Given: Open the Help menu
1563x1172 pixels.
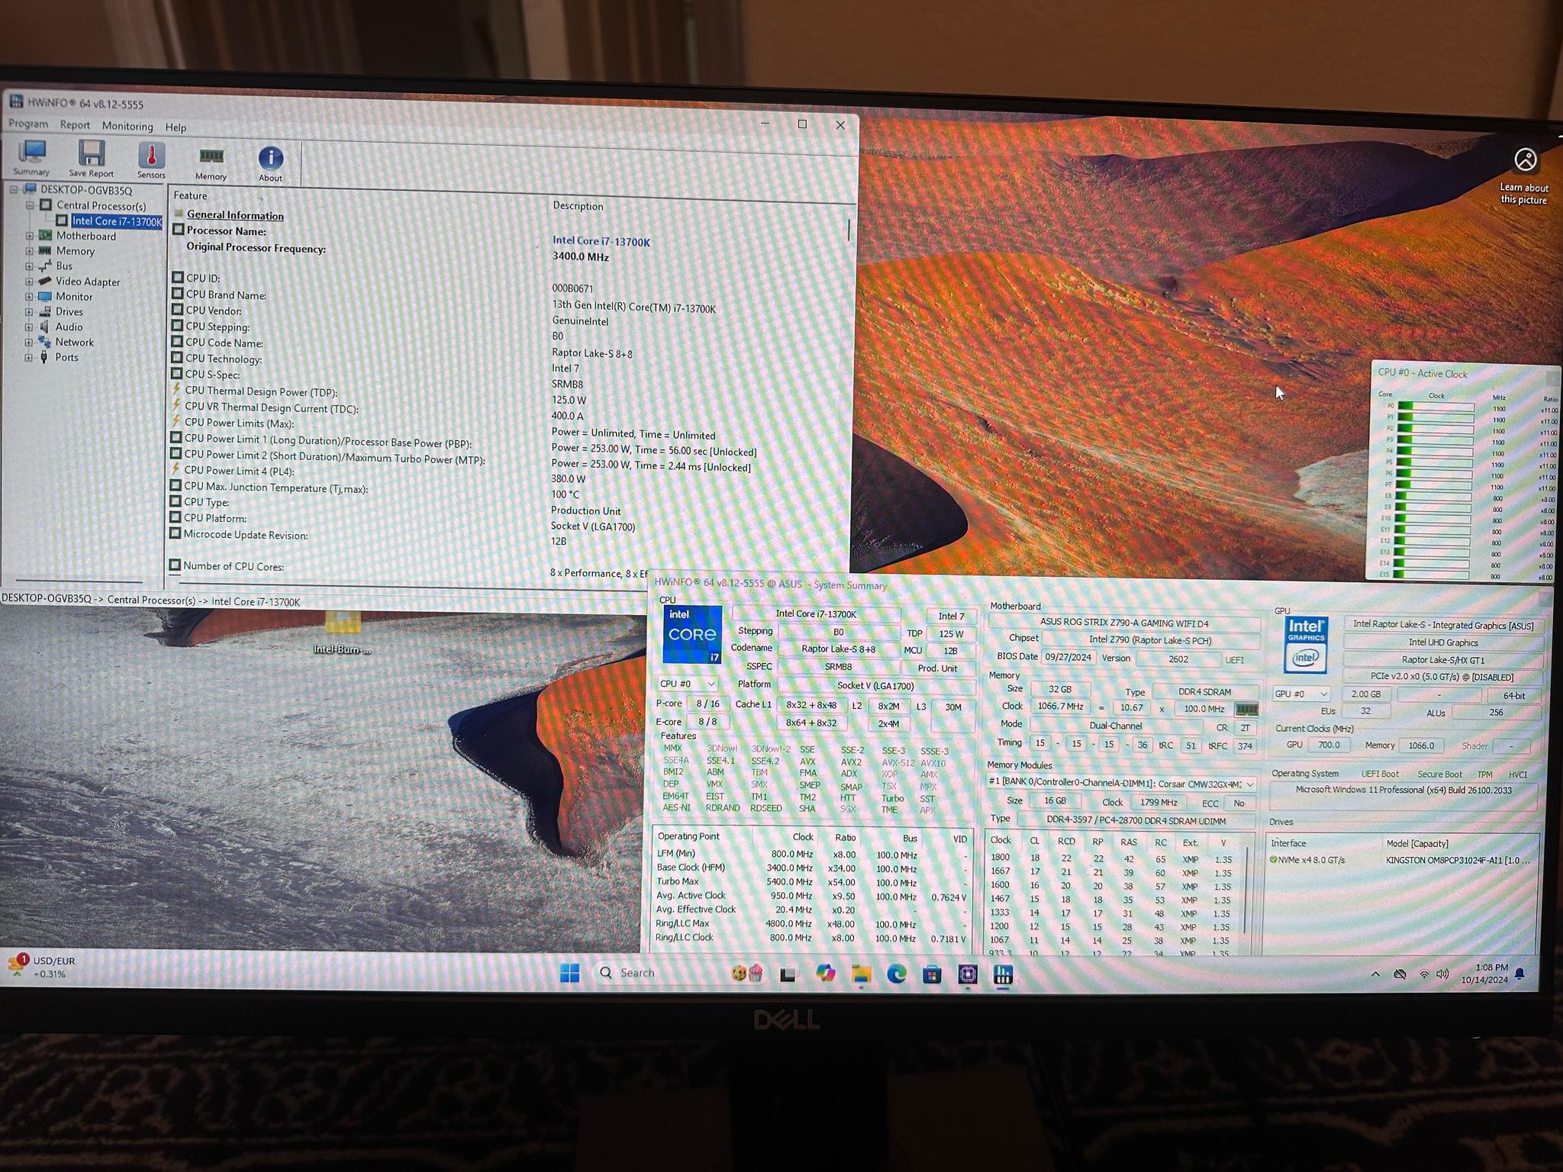Looking at the screenshot, I should click(176, 127).
